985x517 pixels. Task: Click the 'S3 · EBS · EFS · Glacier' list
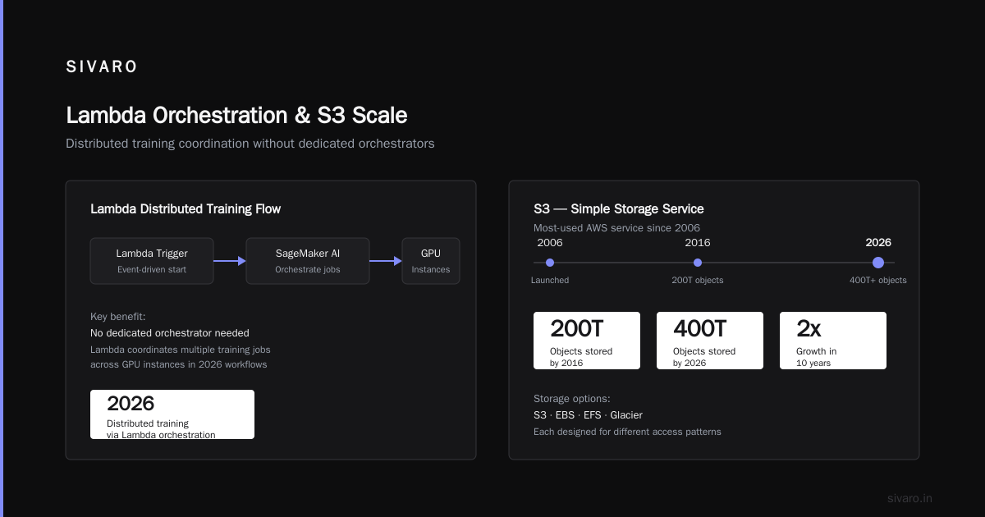[x=589, y=415]
